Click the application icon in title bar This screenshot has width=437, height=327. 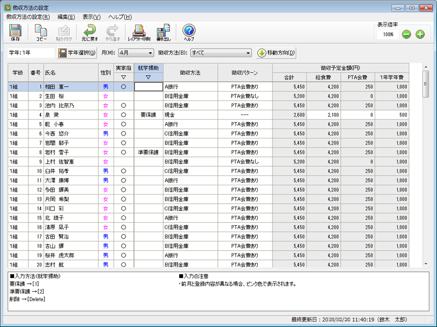coord(8,8)
